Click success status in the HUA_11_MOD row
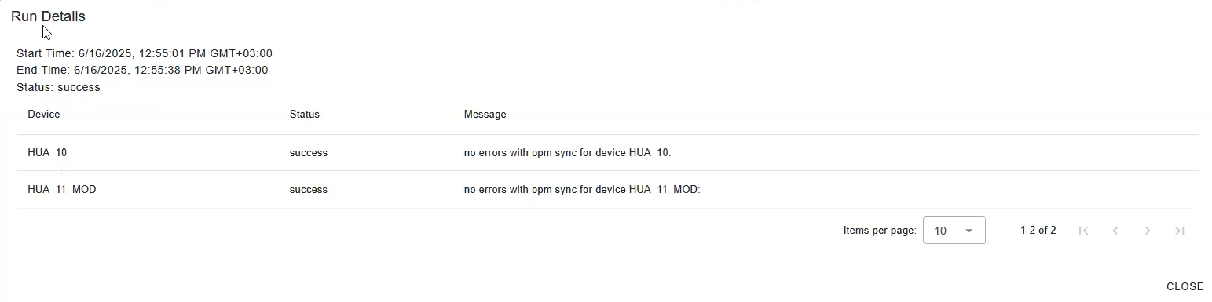 [309, 190]
